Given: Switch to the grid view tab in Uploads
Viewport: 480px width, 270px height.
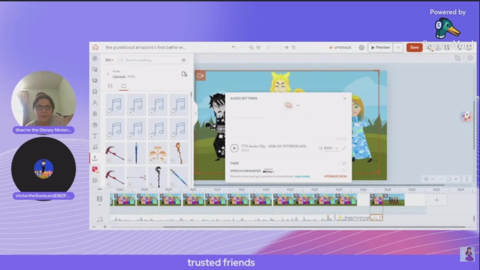Looking at the screenshot, I should click(x=110, y=86).
